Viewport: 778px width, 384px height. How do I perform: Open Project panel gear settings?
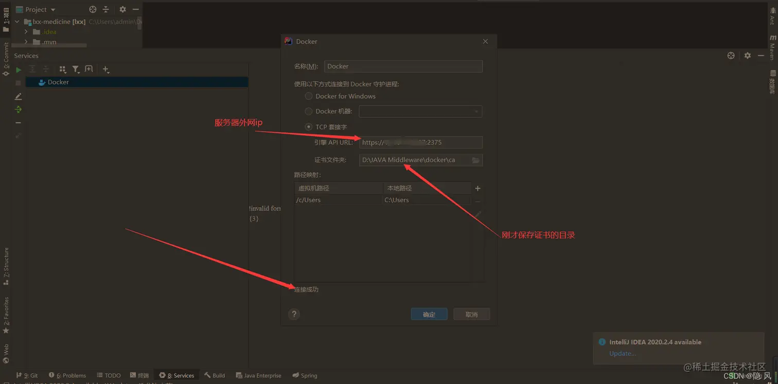tap(122, 9)
